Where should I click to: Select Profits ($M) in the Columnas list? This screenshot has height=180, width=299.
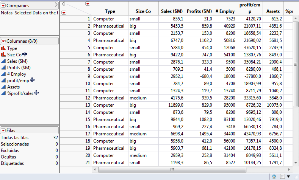(x=19, y=68)
